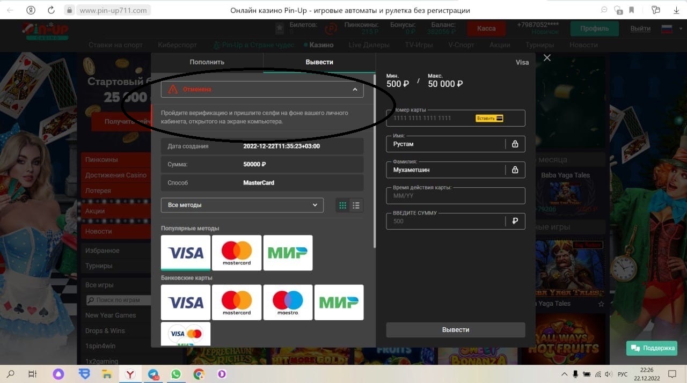This screenshot has height=383, width=687.
Task: Click the padlock icon in the address bar
Action: [x=69, y=10]
